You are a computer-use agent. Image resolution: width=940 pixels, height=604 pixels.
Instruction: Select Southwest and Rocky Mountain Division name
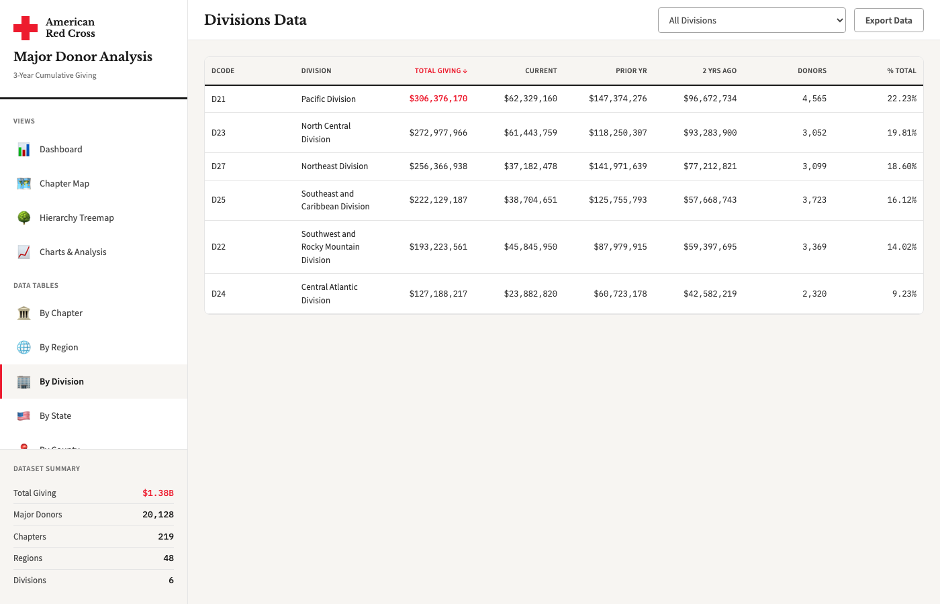coord(330,247)
